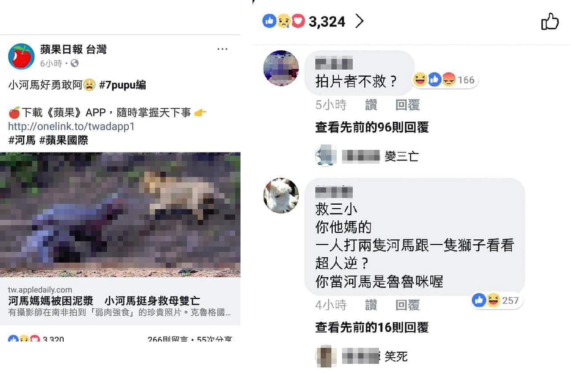571x375 pixels.
Task: Expand 查看先前的16則回覆
Action: coord(372,328)
